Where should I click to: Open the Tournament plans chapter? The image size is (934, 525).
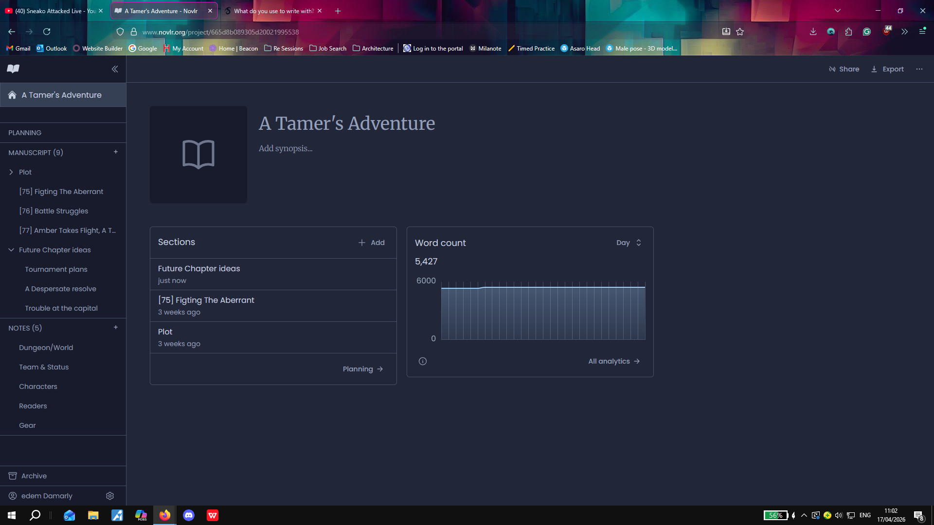pyautogui.click(x=56, y=269)
